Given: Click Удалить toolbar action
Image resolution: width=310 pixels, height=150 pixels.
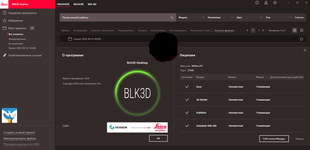Looking at the screenshot, I should point(66,31).
